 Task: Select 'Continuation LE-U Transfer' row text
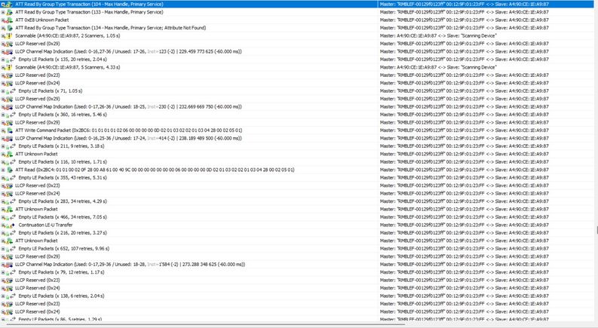(45, 225)
